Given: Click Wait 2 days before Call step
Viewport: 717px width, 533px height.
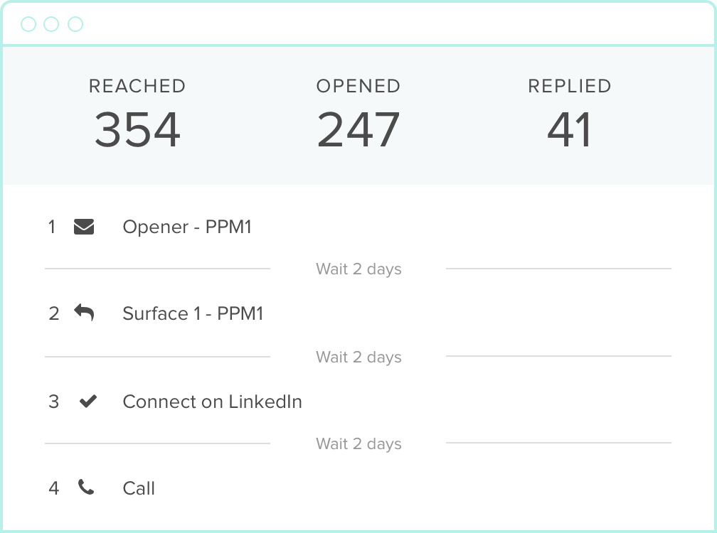Looking at the screenshot, I should pos(358,444).
